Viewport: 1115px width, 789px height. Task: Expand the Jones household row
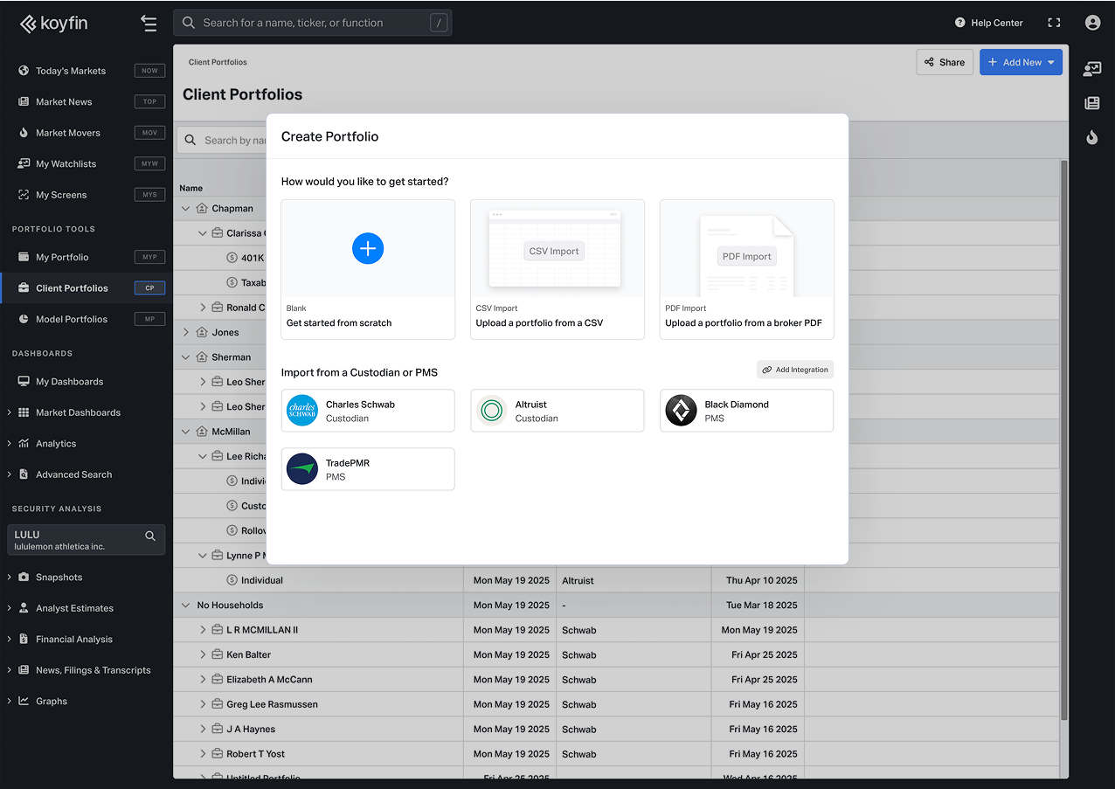coord(185,333)
